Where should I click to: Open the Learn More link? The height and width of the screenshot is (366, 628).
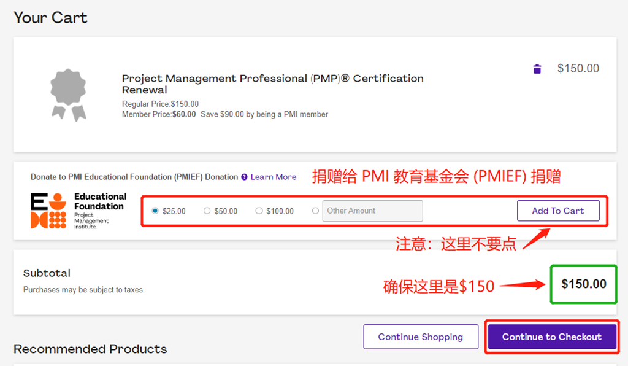click(274, 177)
